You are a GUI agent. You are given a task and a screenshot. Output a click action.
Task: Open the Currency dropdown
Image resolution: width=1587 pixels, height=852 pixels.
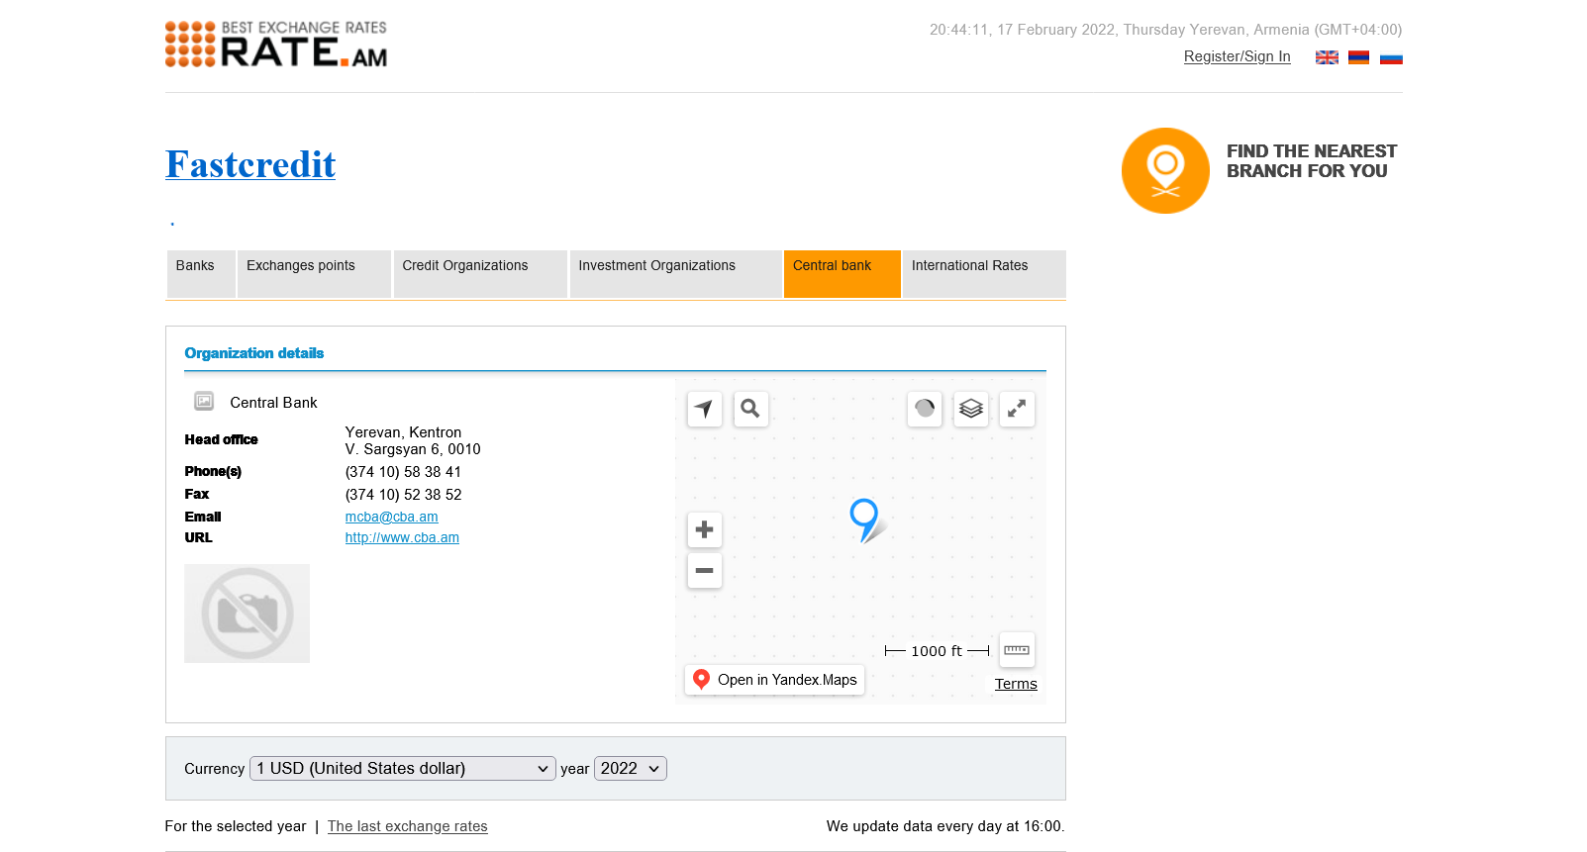pos(402,769)
